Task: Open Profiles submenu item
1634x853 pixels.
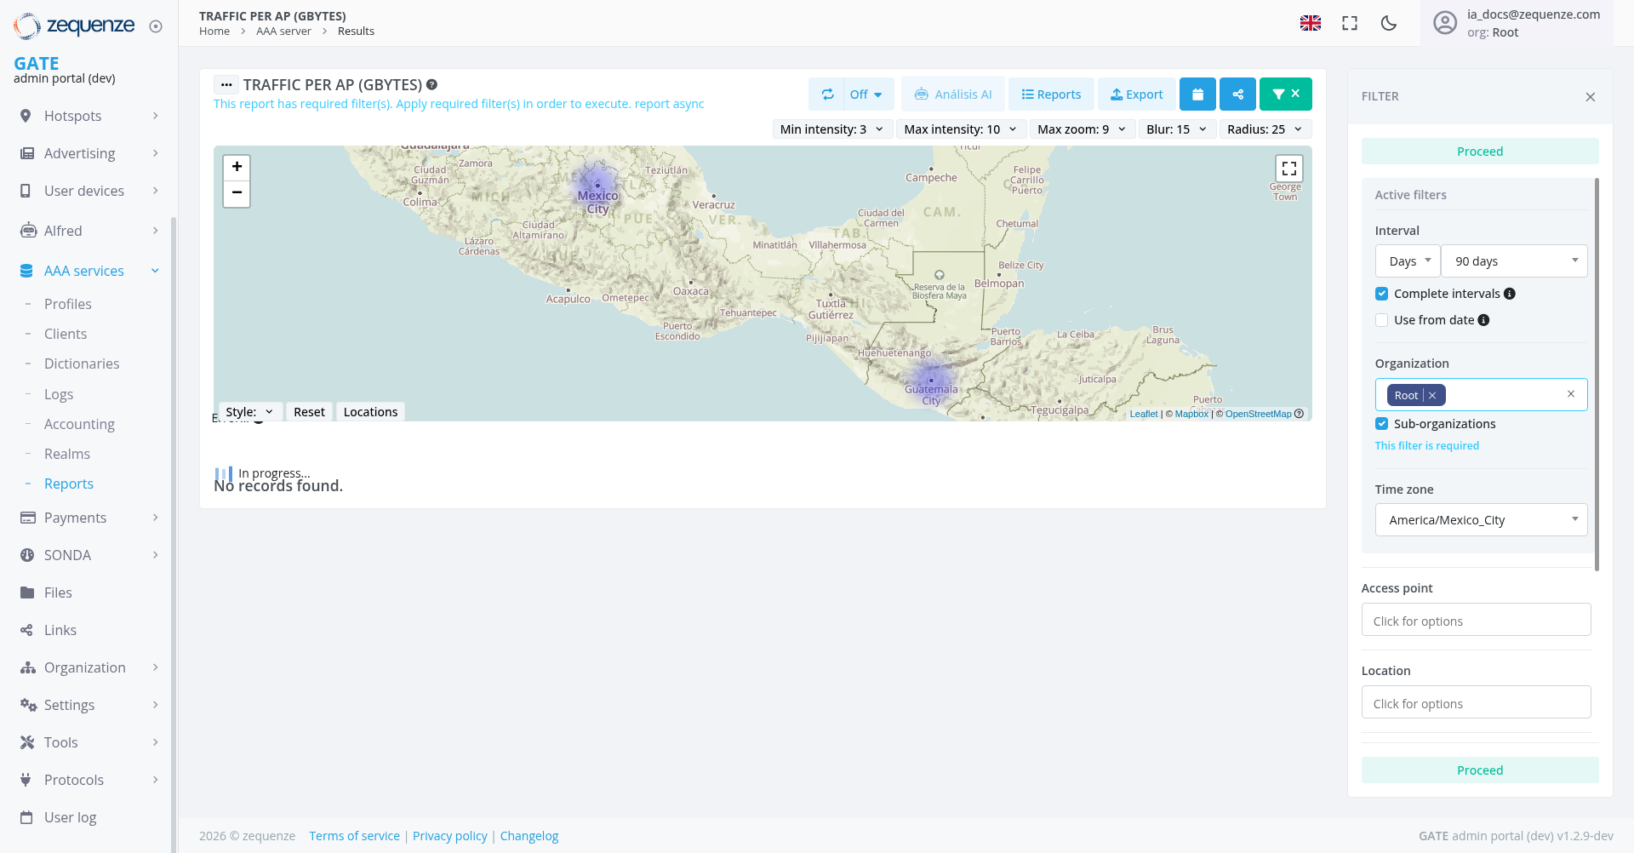Action: point(68,304)
